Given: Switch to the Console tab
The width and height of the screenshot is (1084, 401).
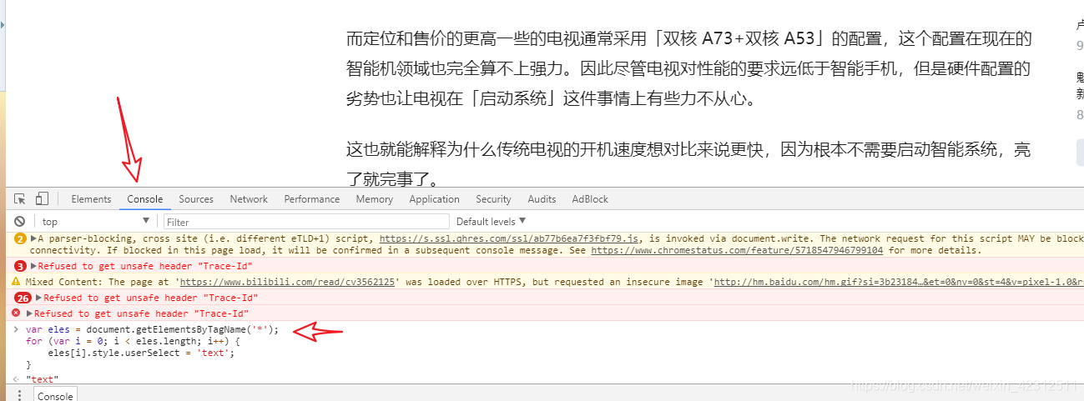Looking at the screenshot, I should (x=145, y=199).
